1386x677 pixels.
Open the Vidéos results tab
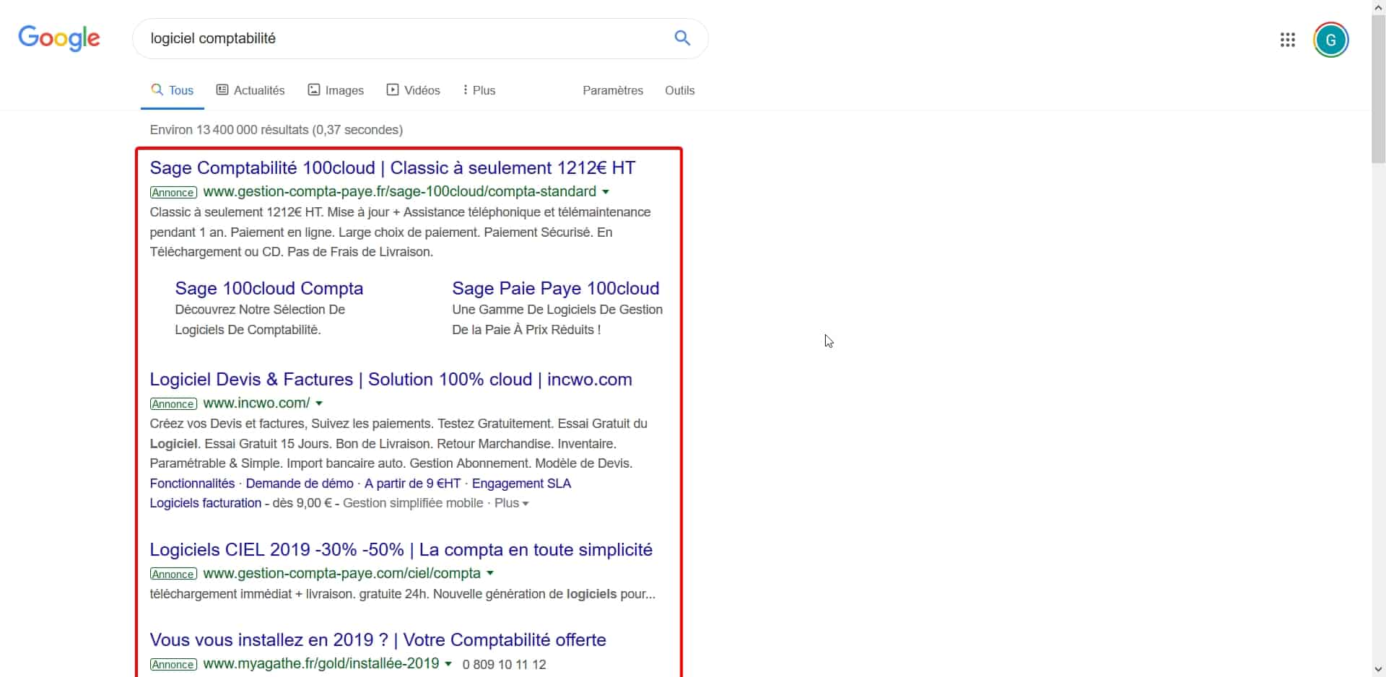[x=413, y=90]
